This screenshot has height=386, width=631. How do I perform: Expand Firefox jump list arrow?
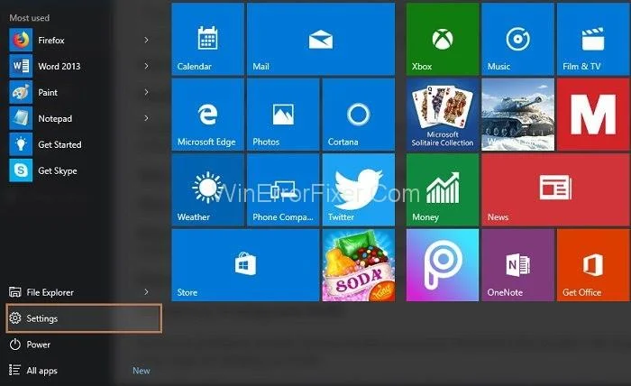click(146, 40)
